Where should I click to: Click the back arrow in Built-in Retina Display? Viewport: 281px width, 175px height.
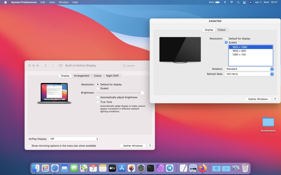tap(46, 66)
